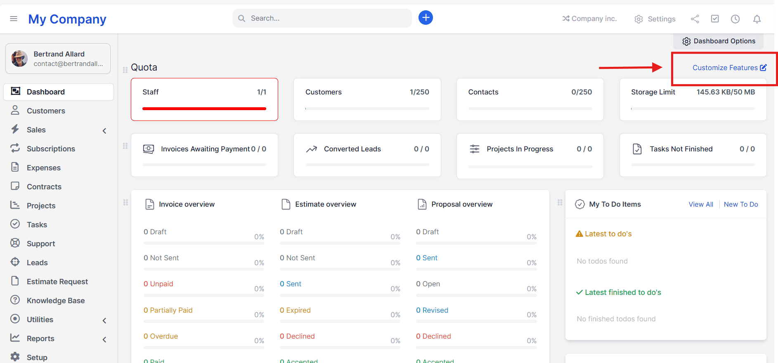The image size is (778, 363).
Task: Go to Customers in the sidebar
Action: 46,111
